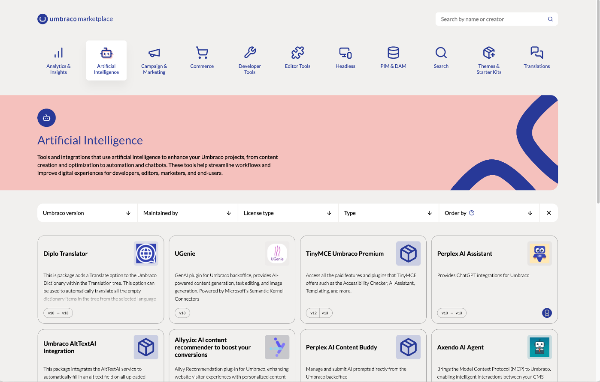600x382 pixels.
Task: Open Themes & Starter Kits box icon
Action: point(489,53)
